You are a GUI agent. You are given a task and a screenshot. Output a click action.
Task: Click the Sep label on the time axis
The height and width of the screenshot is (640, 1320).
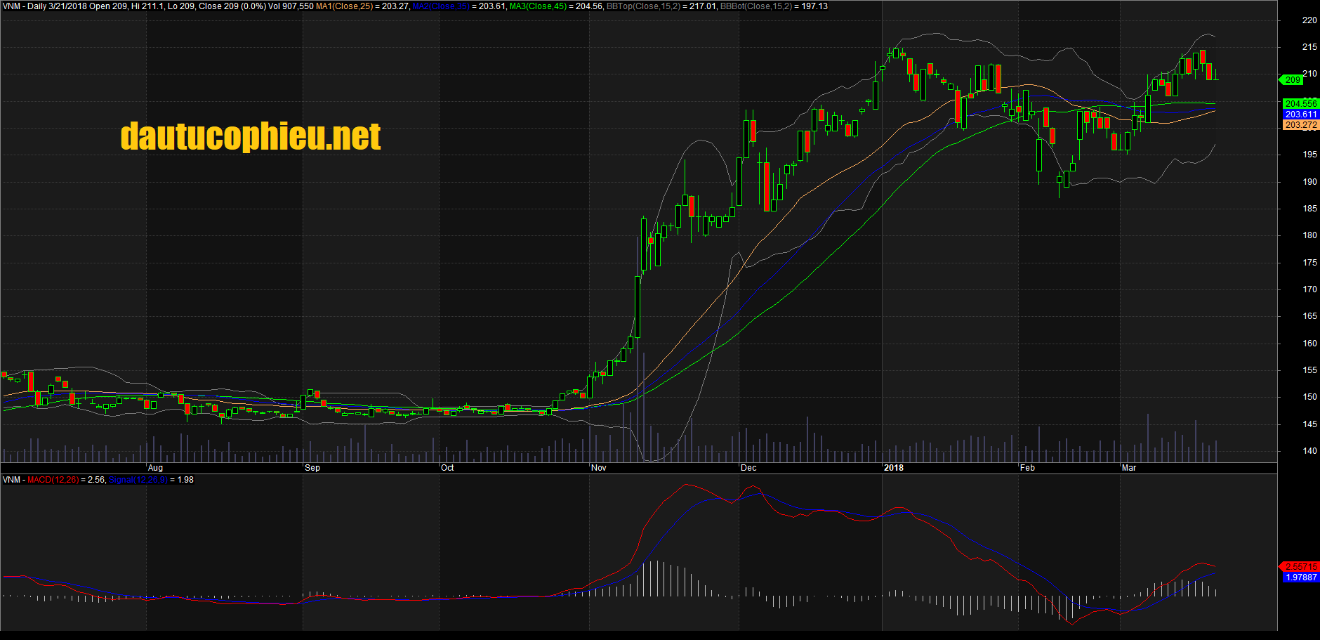tap(313, 468)
